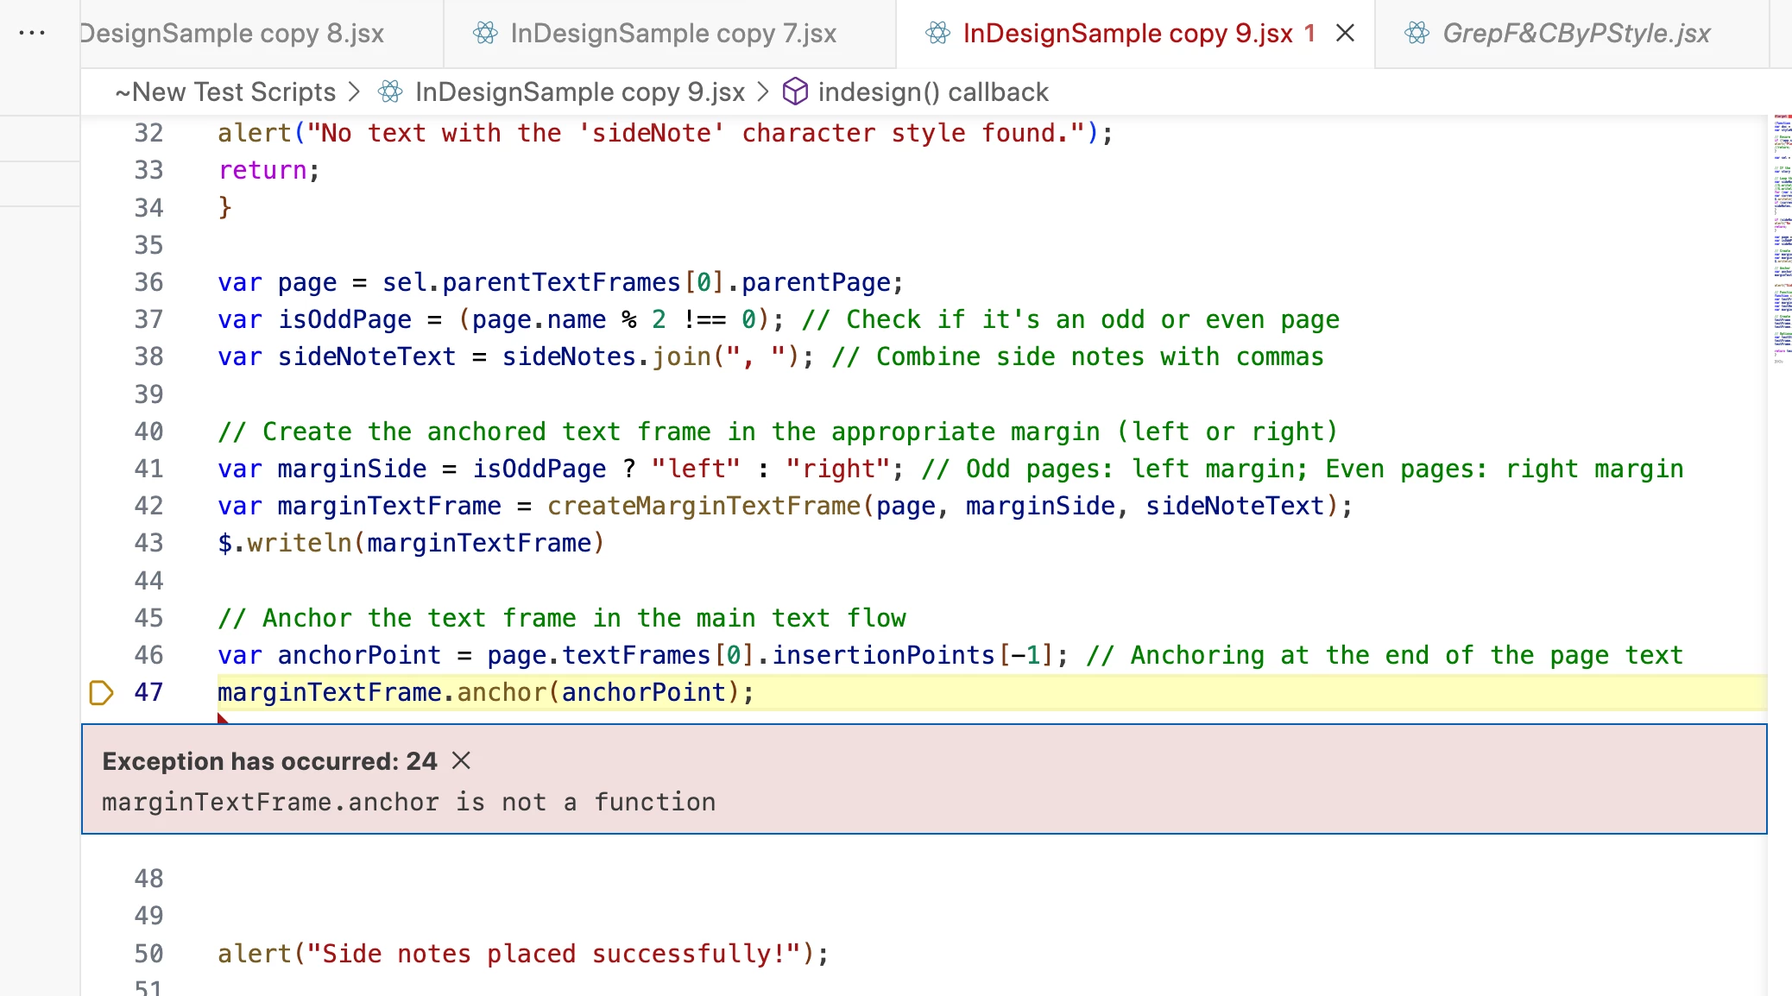Viewport: 1792px width, 996px height.
Task: Click the cube symbol icon in breadcrumb
Action: click(794, 91)
